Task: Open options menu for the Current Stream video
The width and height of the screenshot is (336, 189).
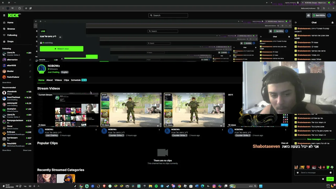Action: tap(96, 130)
